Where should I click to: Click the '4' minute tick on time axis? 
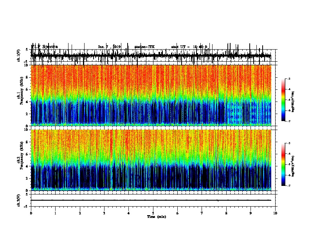(129, 213)
